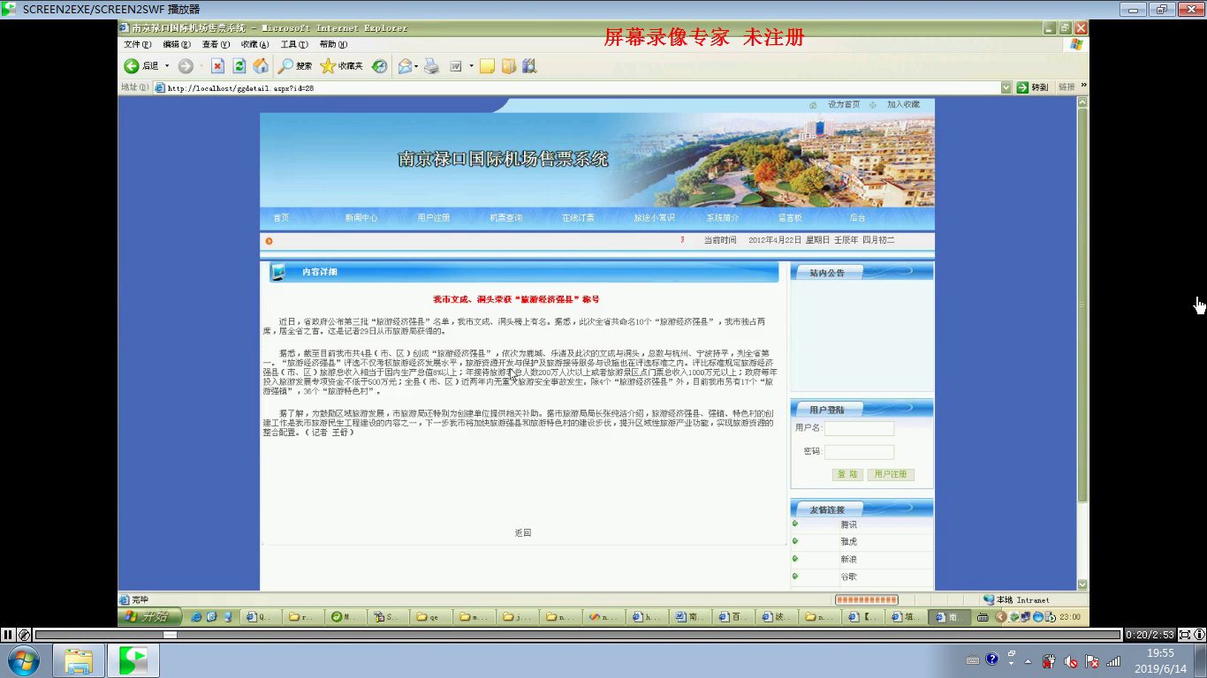Go to the IE Home icon

coord(261,66)
